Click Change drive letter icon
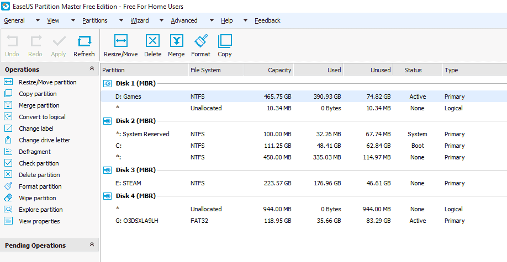Image resolution: width=507 pixels, height=262 pixels. click(x=8, y=140)
